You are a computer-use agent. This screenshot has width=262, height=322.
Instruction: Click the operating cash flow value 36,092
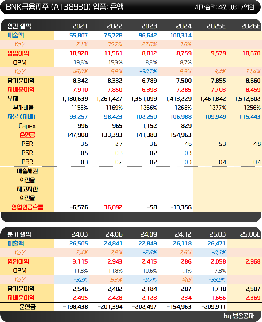[x=113, y=207]
